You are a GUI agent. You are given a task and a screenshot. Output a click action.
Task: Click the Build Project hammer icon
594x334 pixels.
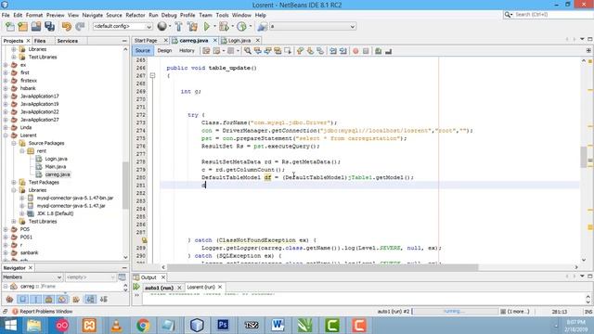point(178,27)
